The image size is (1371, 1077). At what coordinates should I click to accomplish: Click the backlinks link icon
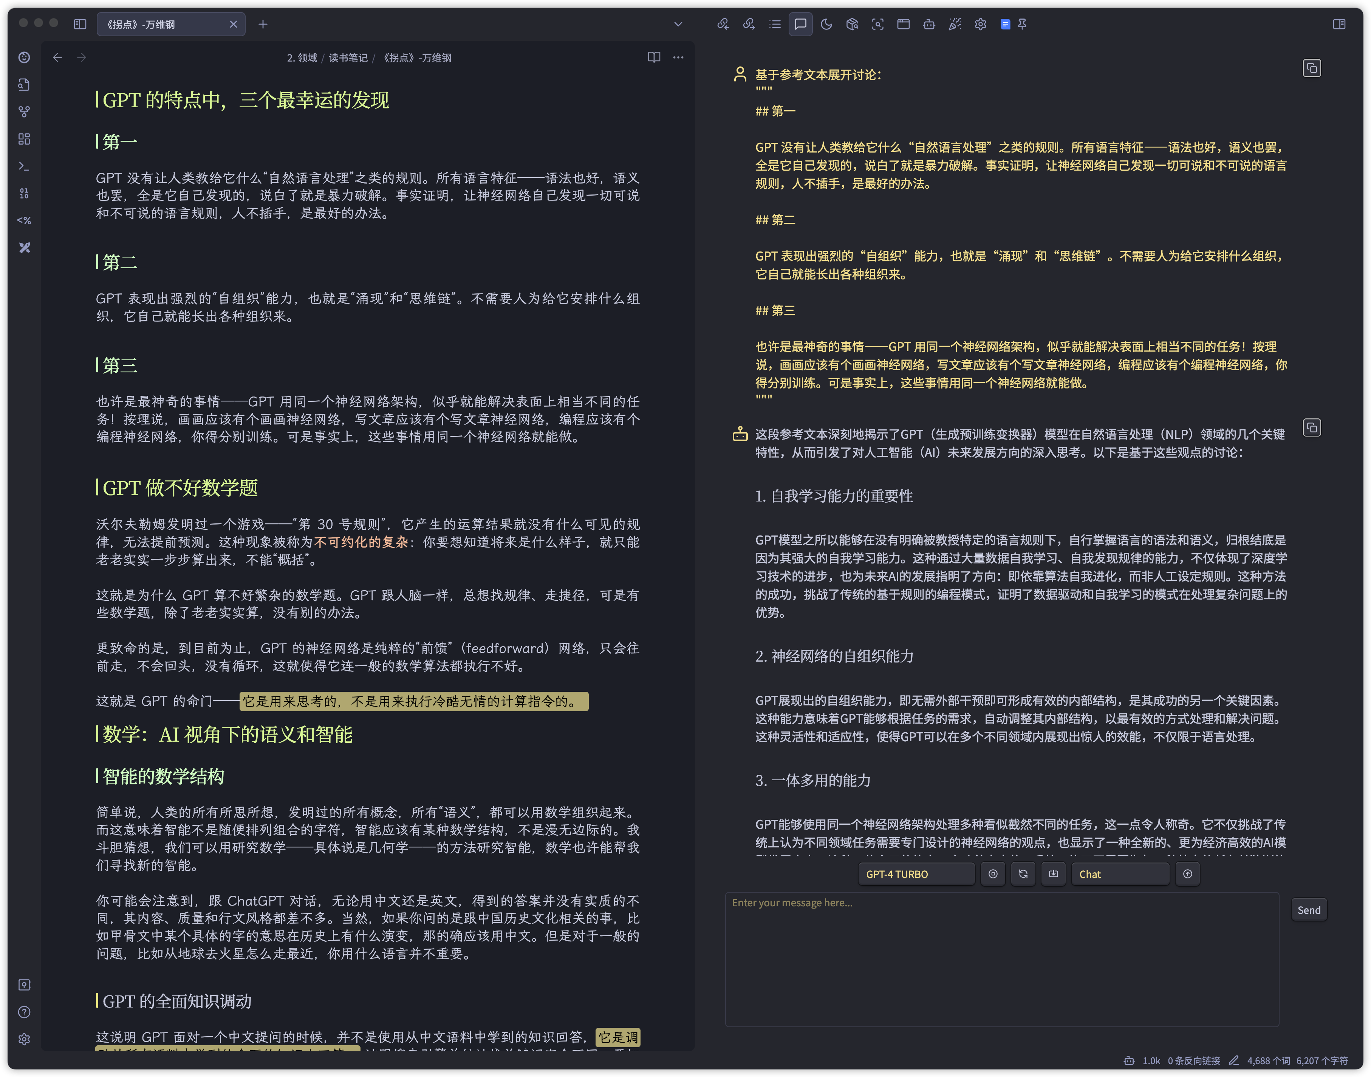(723, 24)
